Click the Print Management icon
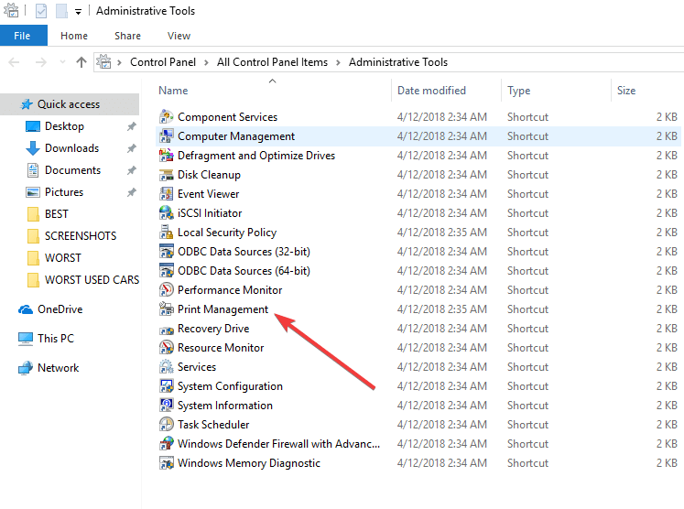The image size is (684, 509). (x=167, y=309)
